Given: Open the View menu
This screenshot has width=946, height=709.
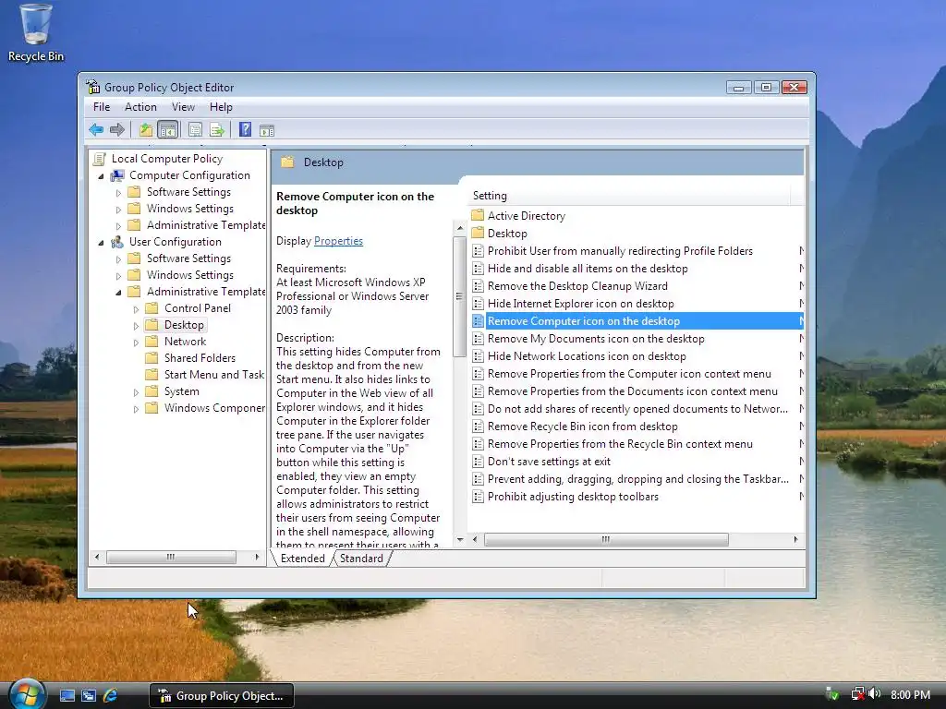Looking at the screenshot, I should click(183, 107).
